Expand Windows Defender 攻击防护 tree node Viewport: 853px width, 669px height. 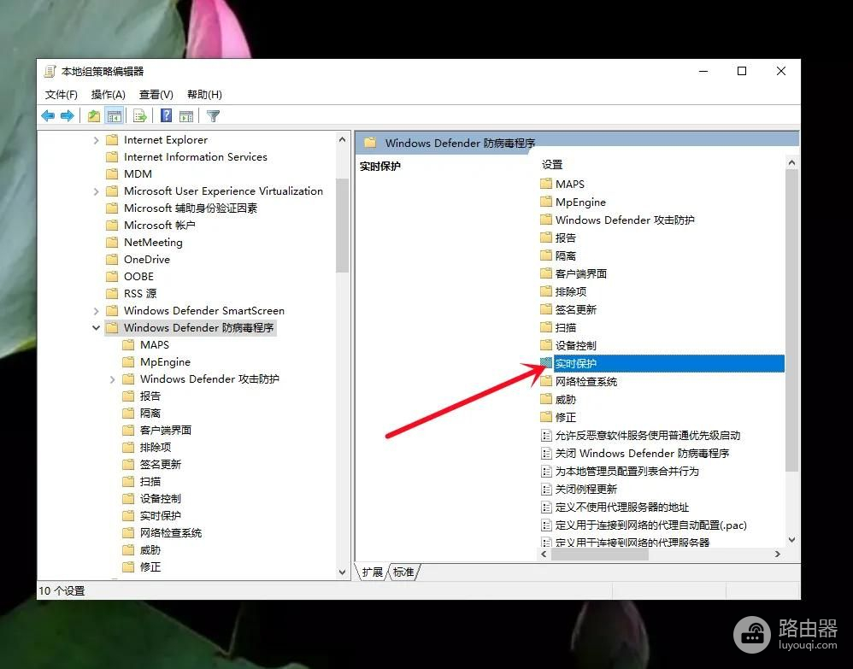coord(112,379)
